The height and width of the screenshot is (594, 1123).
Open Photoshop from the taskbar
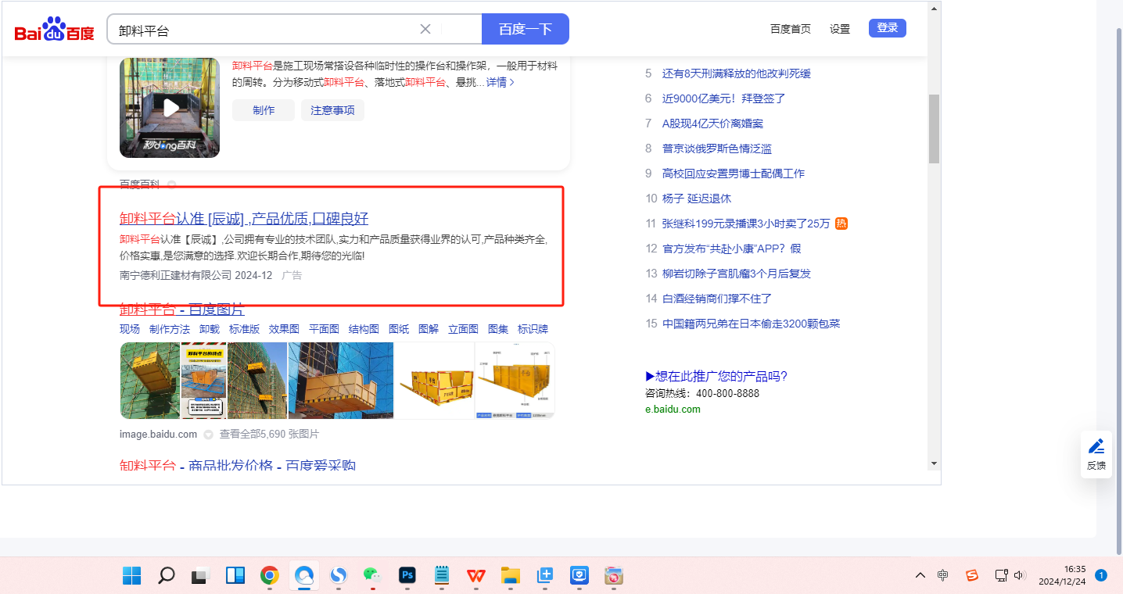407,576
